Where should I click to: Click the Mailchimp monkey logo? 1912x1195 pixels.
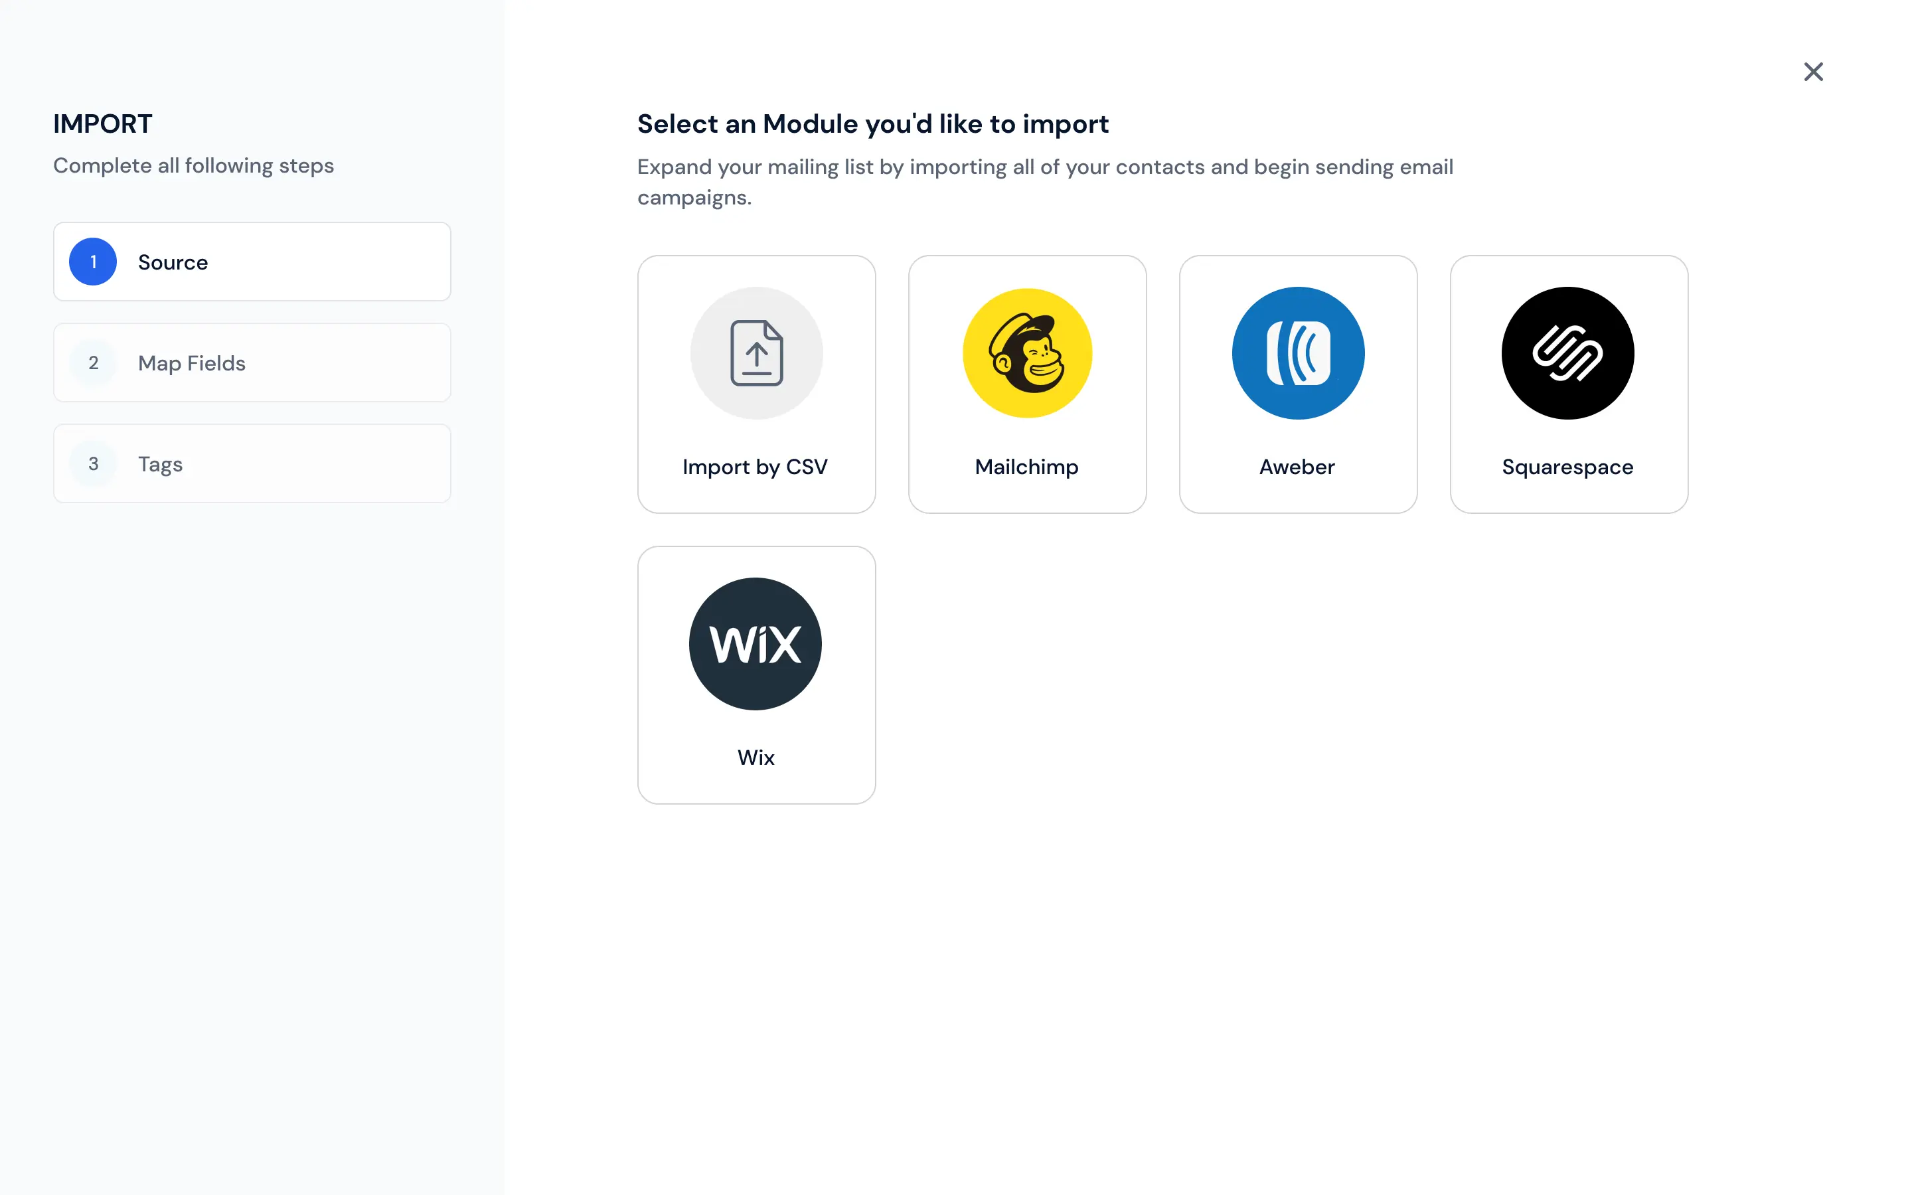click(x=1027, y=353)
